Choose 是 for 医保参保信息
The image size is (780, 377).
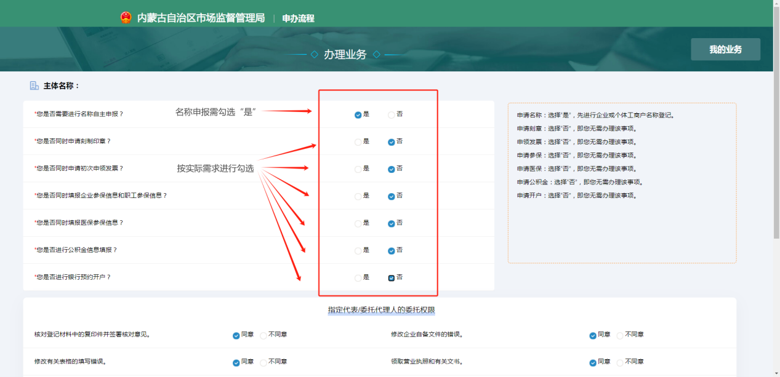(358, 224)
